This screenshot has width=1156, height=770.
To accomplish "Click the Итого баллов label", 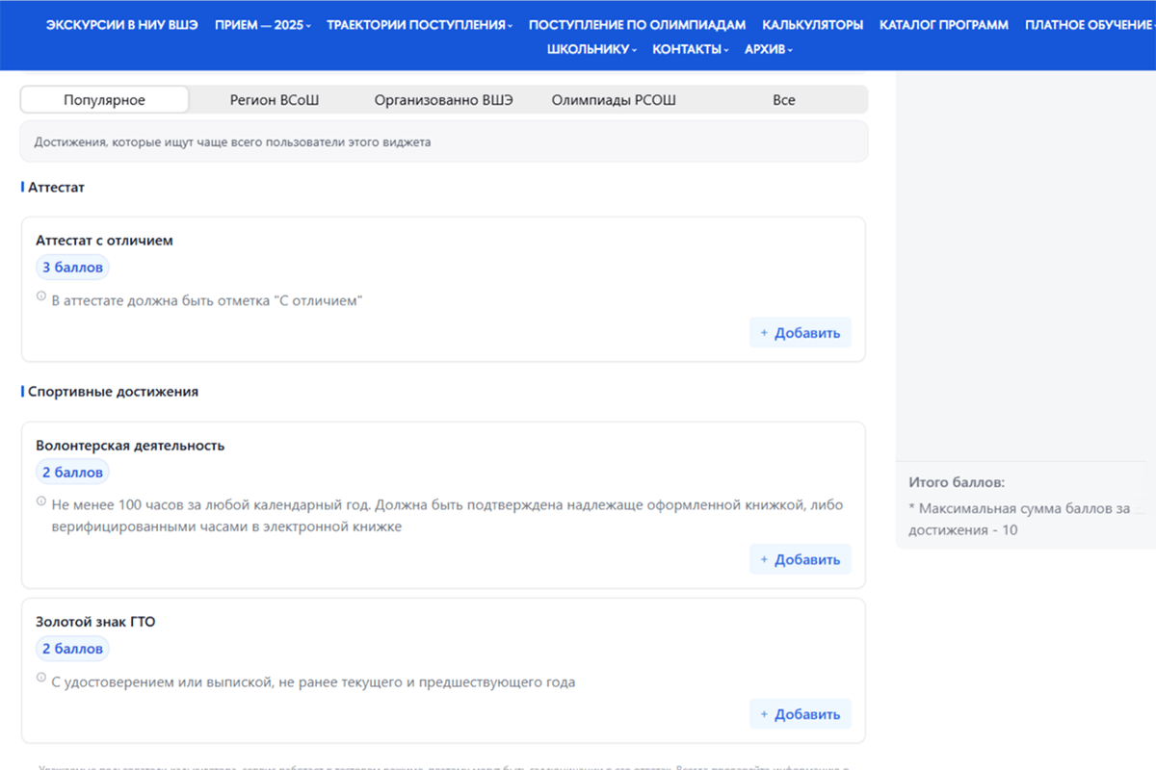I will click(957, 482).
